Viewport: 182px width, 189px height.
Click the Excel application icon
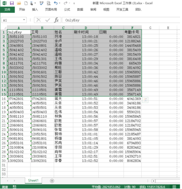point(4,3)
